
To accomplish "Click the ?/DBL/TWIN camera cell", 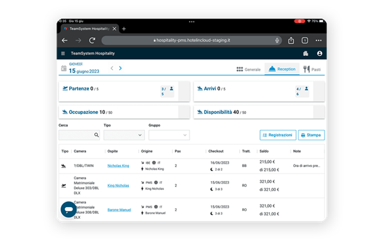I will pos(84,166).
